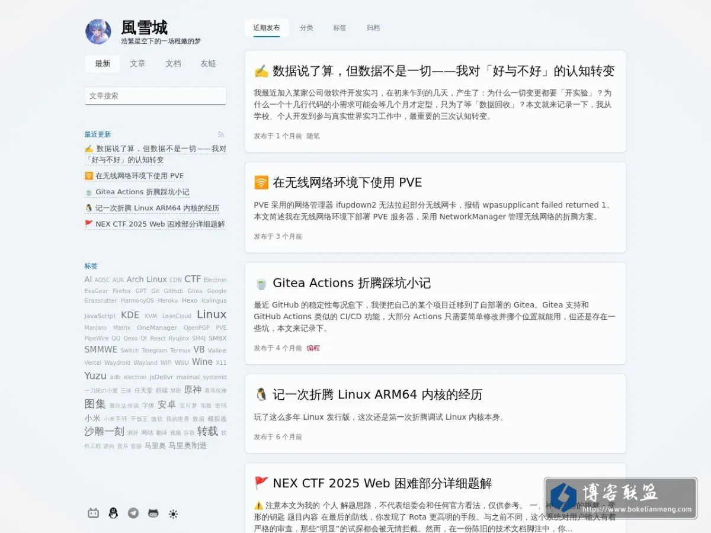This screenshot has height=533, width=711.
Task: Open the 在无线网络环境下使用 PVE post title
Action: (x=347, y=182)
